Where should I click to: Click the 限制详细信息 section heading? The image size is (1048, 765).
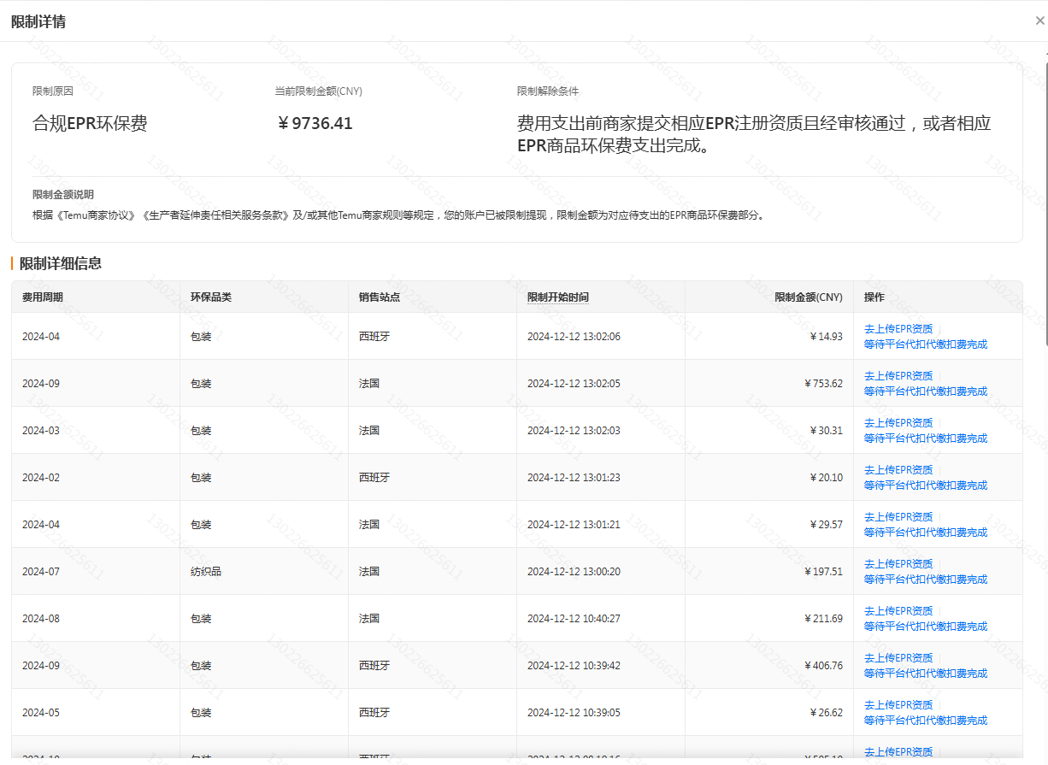[61, 263]
